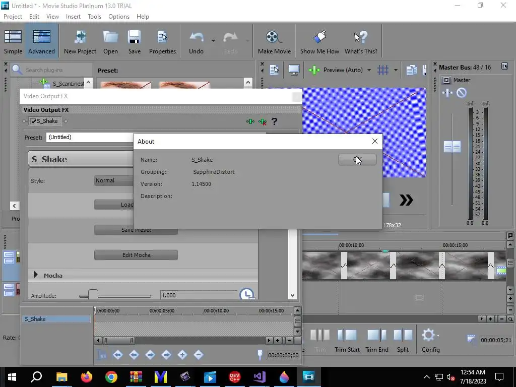Undo the last action

coord(196,42)
